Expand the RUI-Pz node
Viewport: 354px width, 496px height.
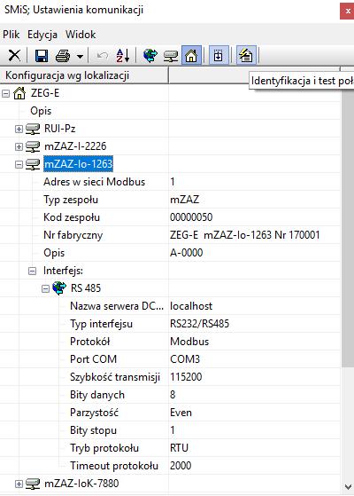(19, 129)
